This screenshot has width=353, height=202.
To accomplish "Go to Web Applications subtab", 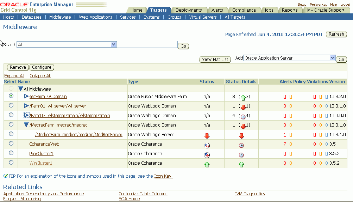I will 95,17.
